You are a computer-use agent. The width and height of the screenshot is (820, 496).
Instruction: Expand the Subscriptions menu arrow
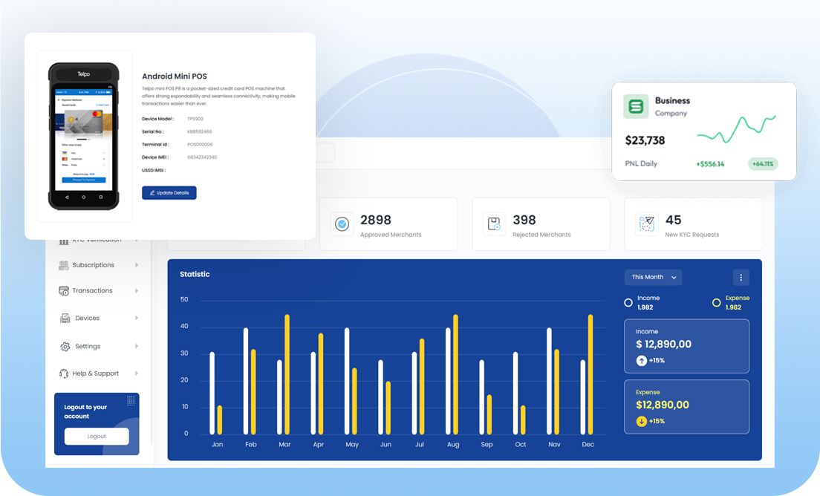coord(137,265)
